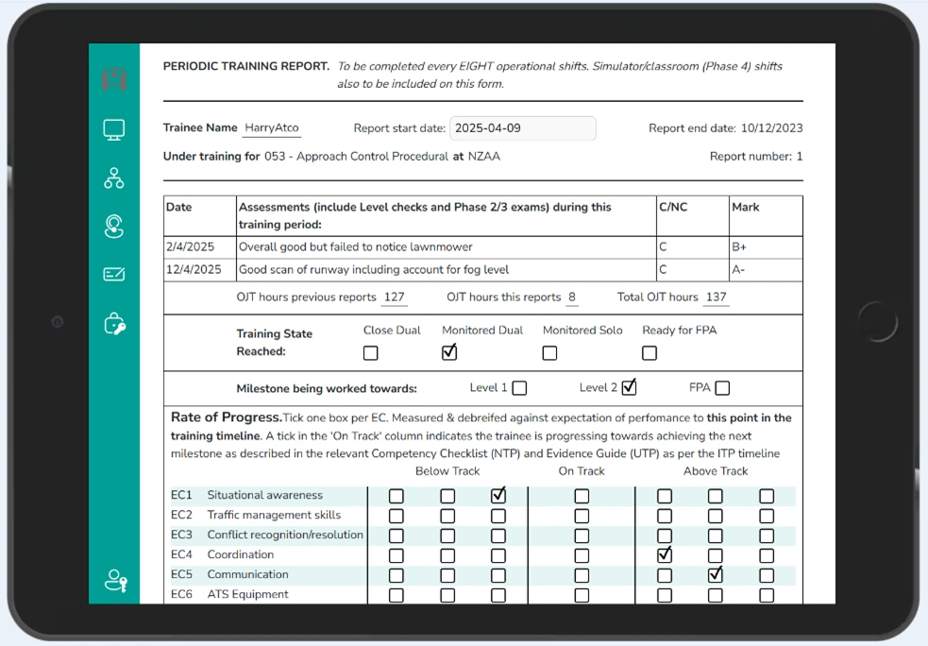Enable the Monitored Solo checkbox

(549, 353)
